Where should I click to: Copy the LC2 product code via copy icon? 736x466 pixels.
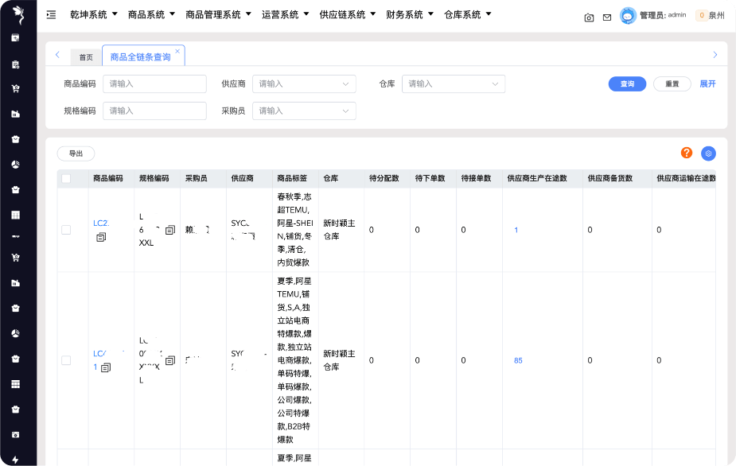pyautogui.click(x=101, y=237)
